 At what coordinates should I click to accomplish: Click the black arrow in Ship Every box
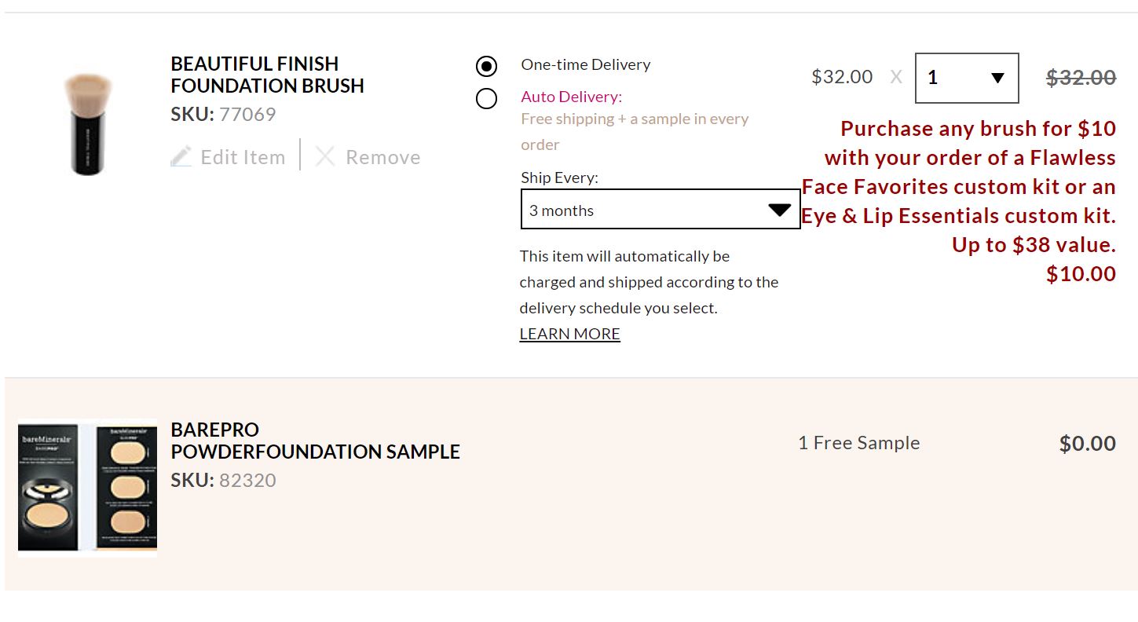pyautogui.click(x=779, y=210)
